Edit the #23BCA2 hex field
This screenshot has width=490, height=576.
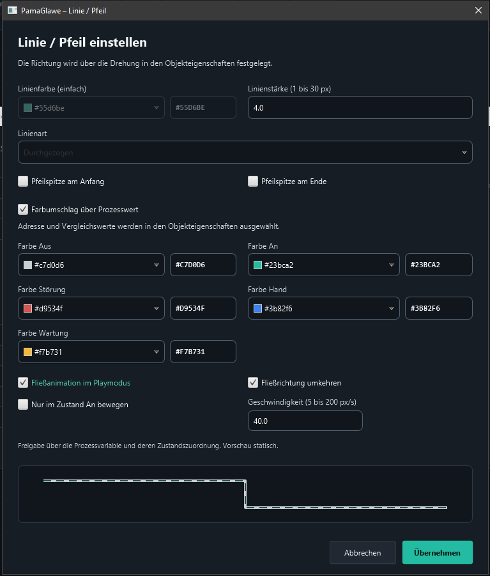click(x=439, y=265)
